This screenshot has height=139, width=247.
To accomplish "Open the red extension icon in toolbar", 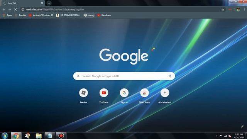I will point(230,9).
